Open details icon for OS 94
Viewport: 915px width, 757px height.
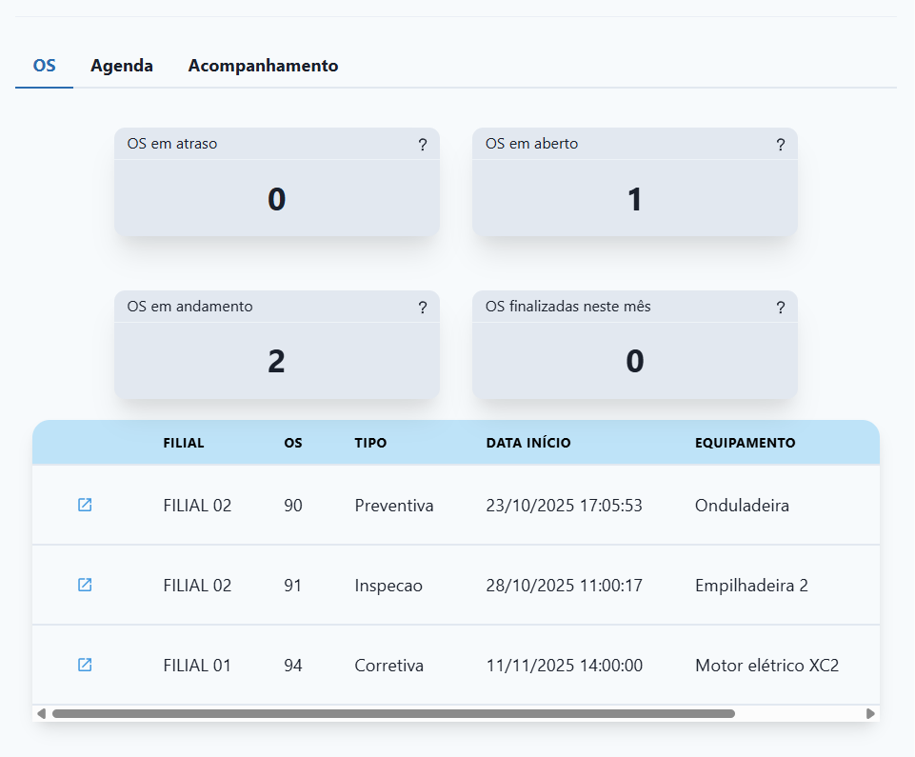click(85, 665)
